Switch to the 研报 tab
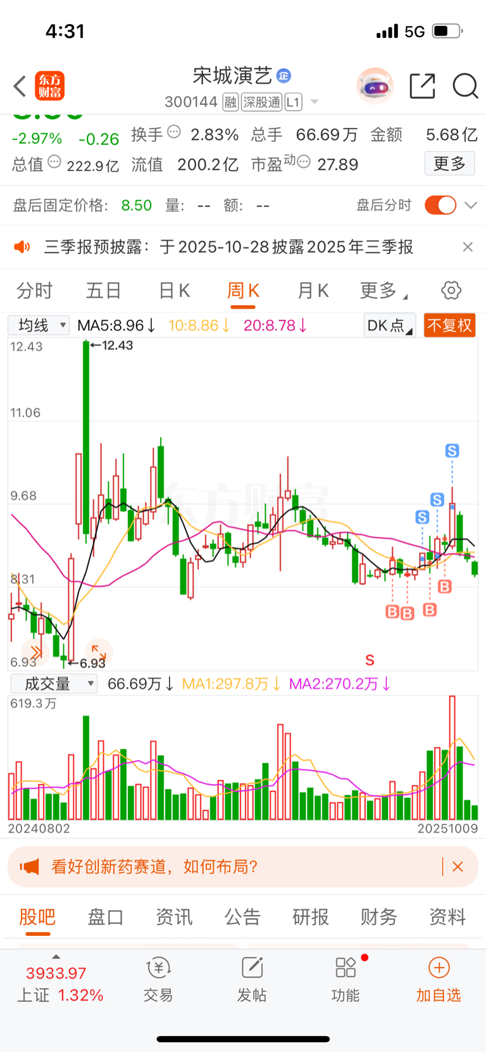The width and height of the screenshot is (486, 1053). point(311,917)
